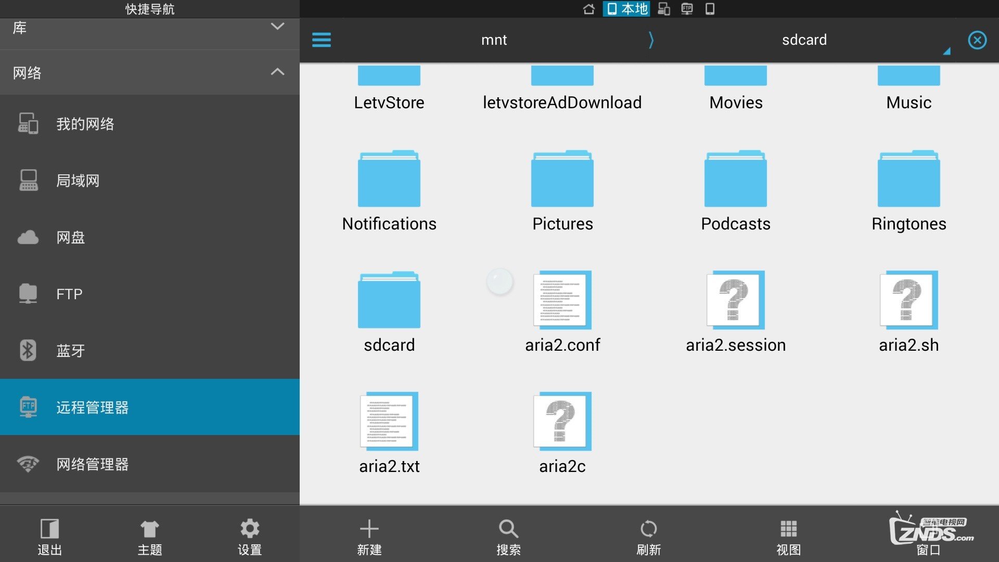The image size is (999, 562).
Task: Open the 窗口 window switcher
Action: pos(929,538)
